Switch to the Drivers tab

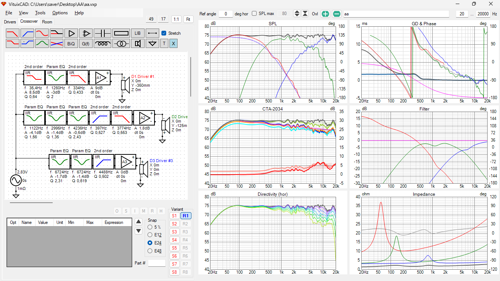[10, 22]
